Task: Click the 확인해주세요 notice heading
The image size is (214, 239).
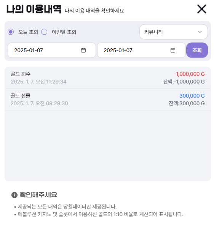Action: (38, 195)
